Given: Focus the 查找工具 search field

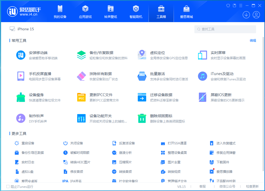Looking at the screenshot, I should click(225, 29).
